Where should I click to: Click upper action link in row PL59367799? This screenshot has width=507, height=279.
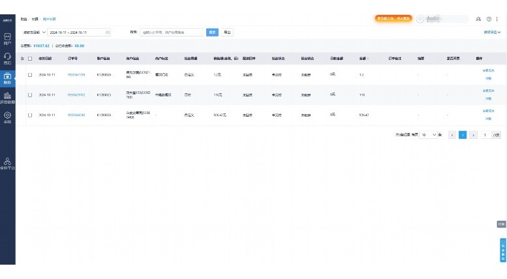coord(488,70)
